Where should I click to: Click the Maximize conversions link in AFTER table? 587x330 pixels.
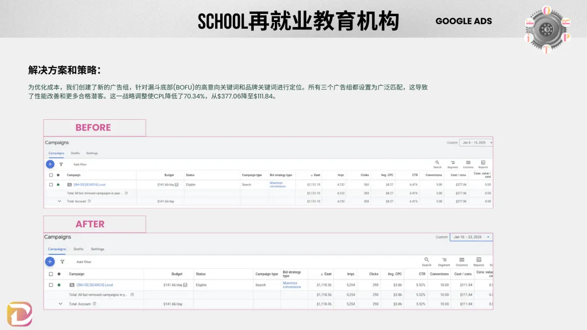point(292,285)
